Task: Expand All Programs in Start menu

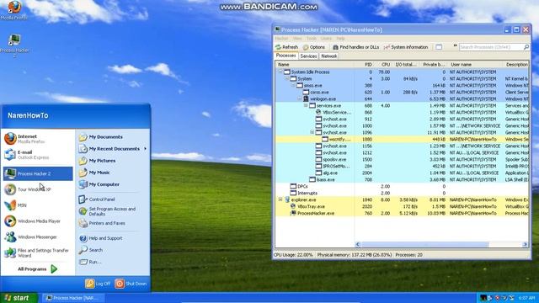Action: click(x=38, y=269)
